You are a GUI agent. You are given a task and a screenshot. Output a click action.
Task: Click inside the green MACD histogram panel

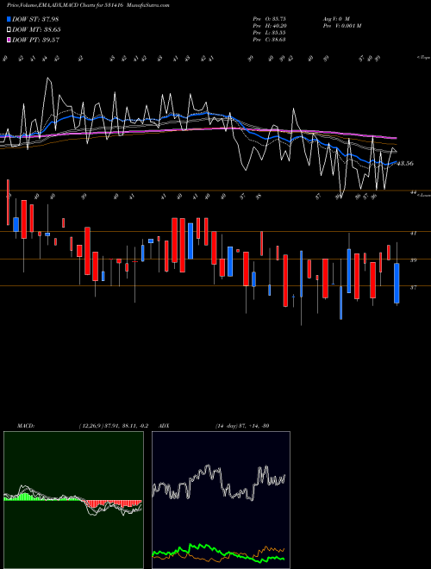tap(73, 500)
